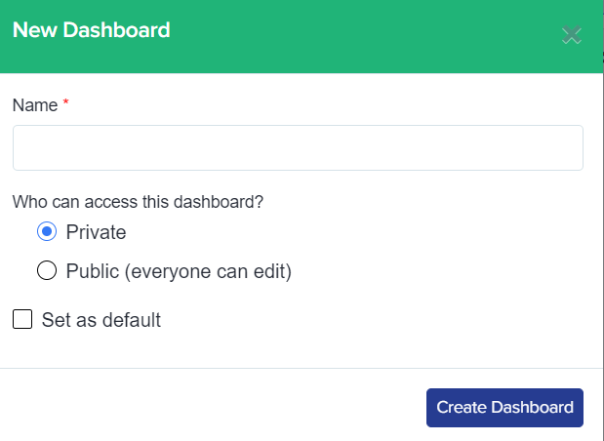Viewport: 604px width, 441px height.
Task: Click the empty circle beside Public option
Action: click(x=46, y=271)
